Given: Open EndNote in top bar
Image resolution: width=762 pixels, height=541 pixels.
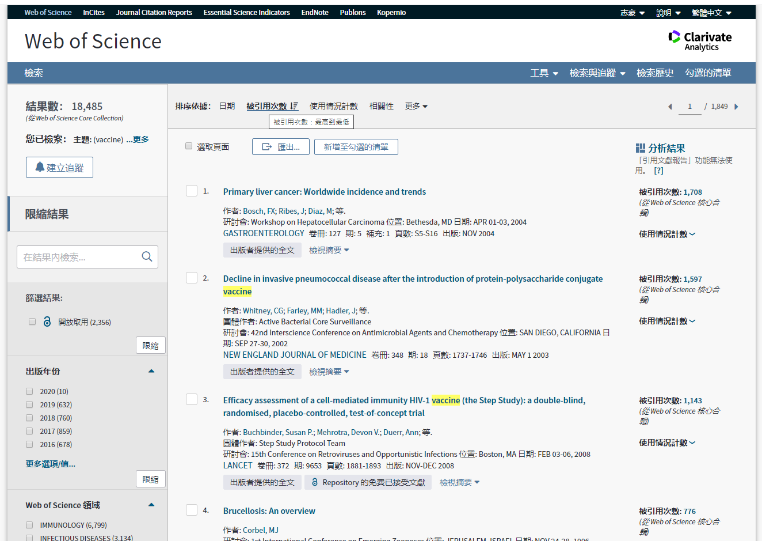Looking at the screenshot, I should pos(315,13).
